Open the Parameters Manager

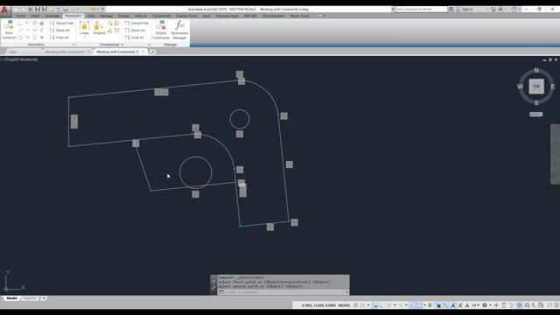179,30
